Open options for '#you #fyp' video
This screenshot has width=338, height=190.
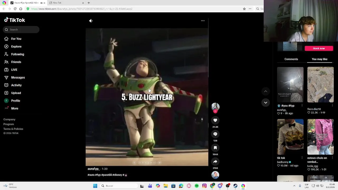coord(302,106)
